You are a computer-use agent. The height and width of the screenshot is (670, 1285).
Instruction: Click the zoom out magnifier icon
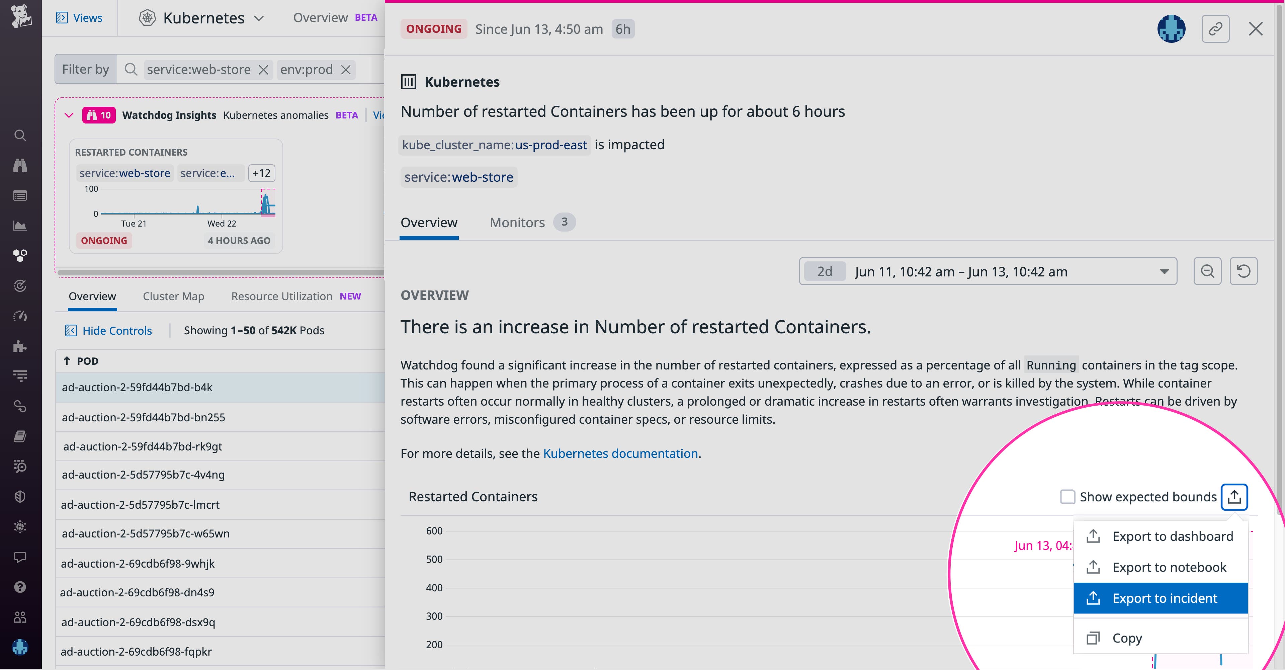point(1207,271)
